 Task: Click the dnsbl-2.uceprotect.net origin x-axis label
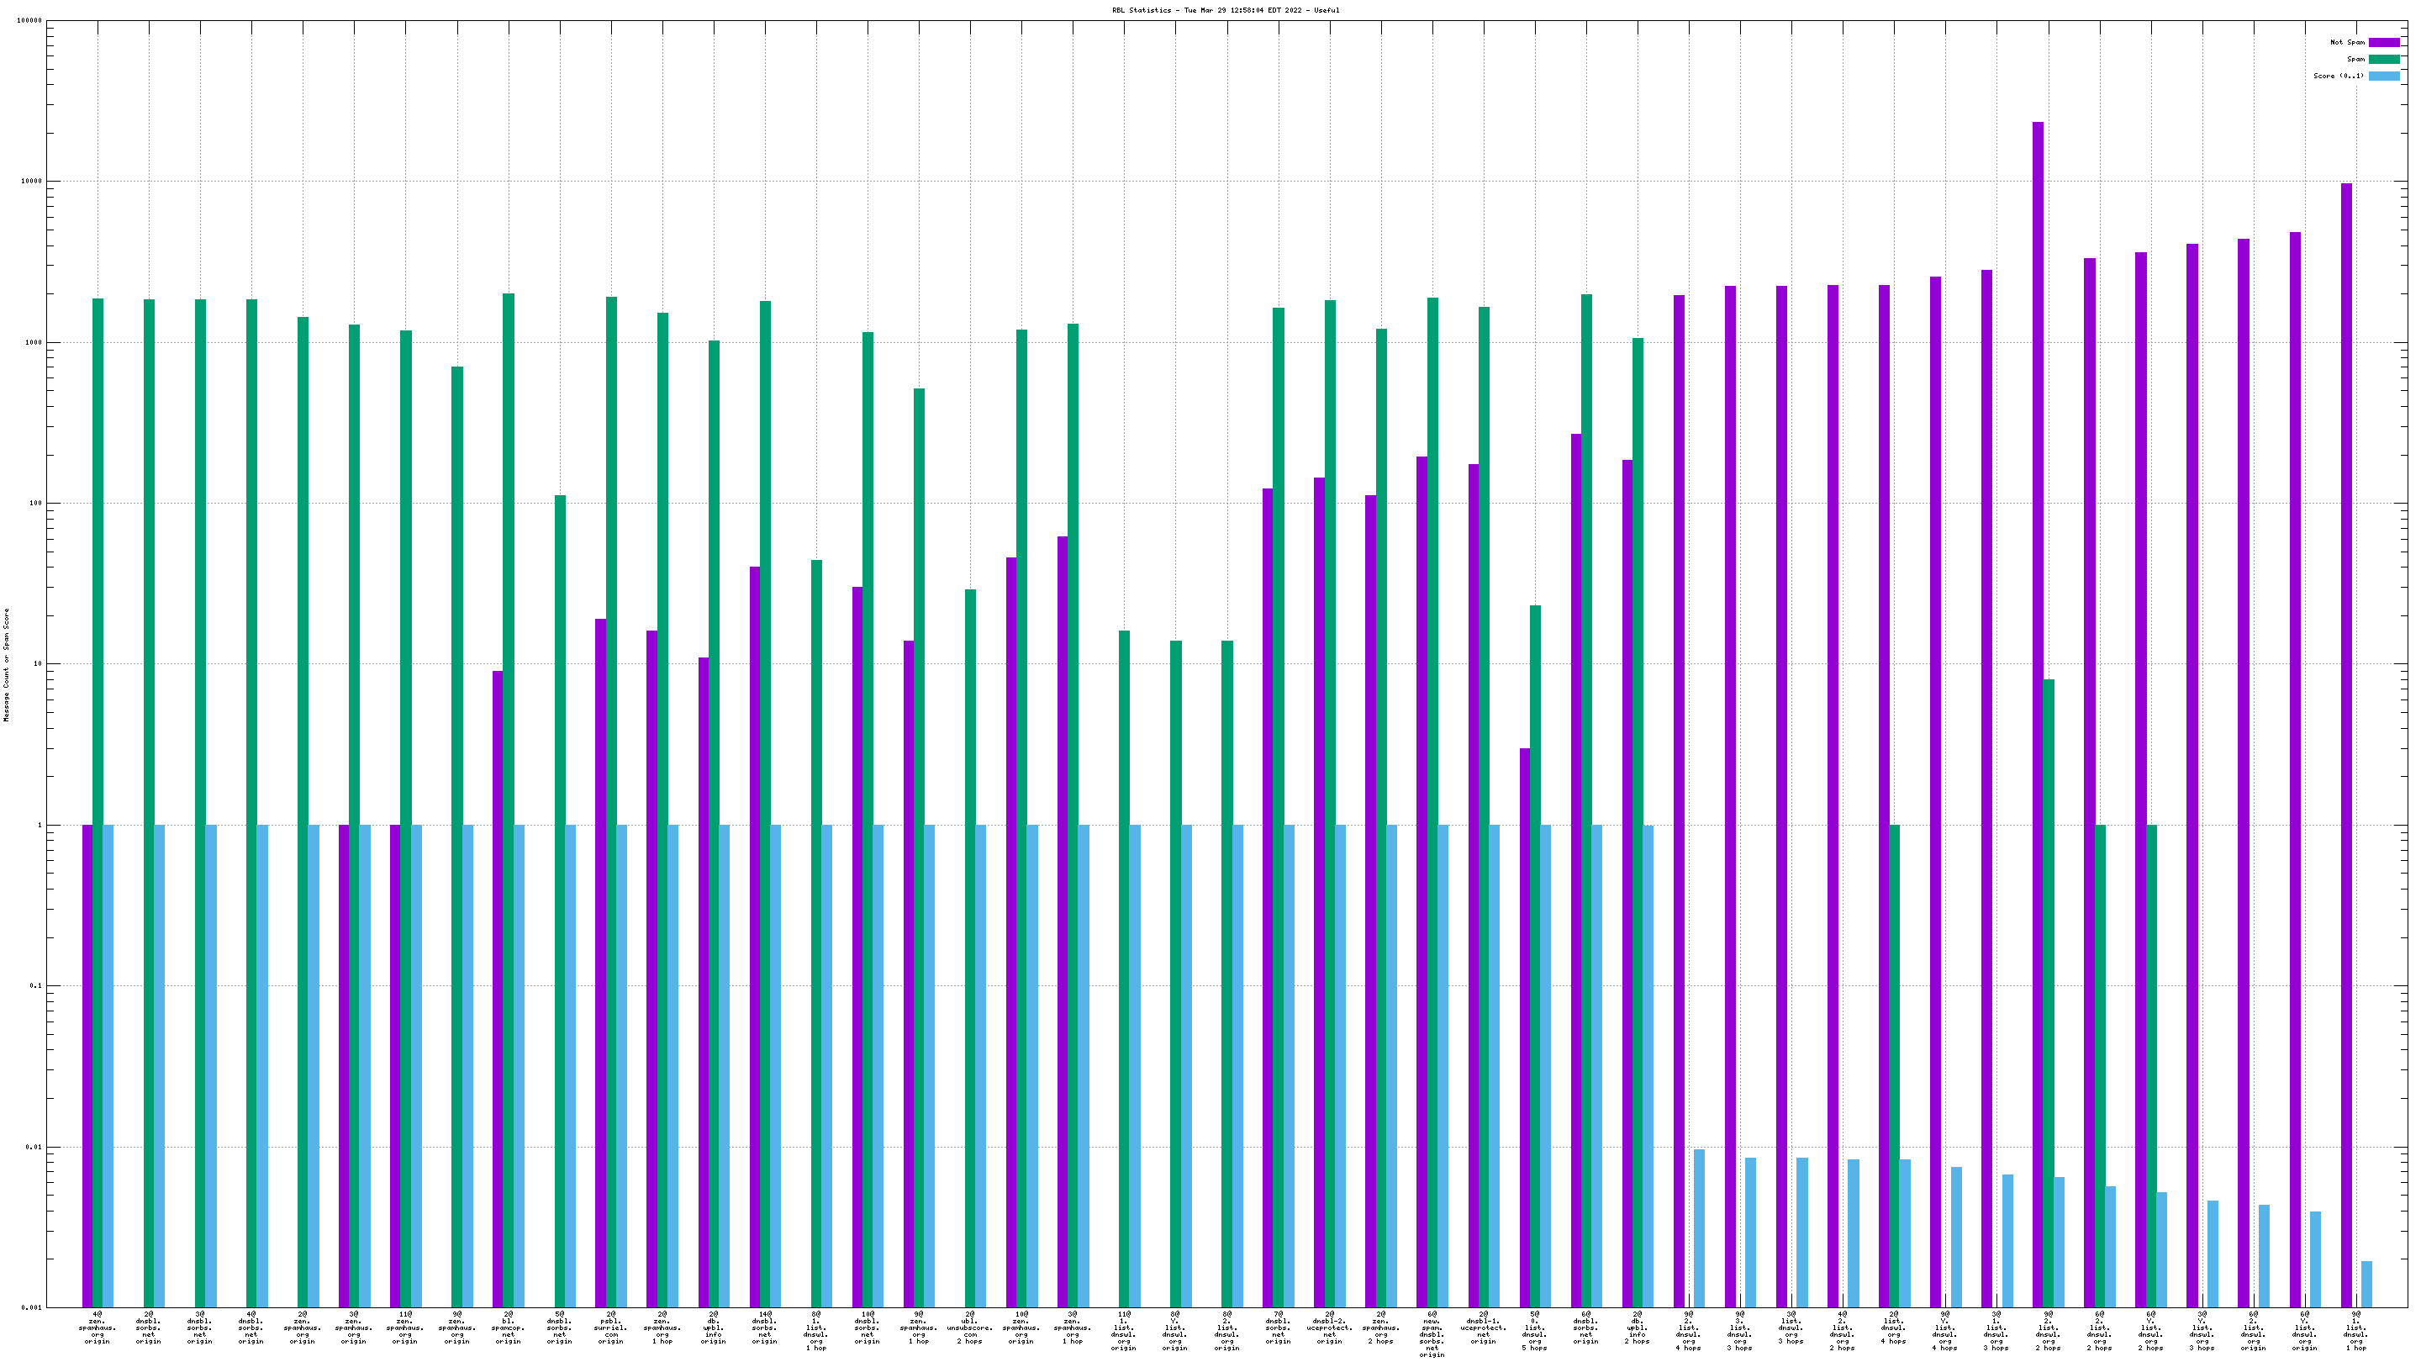1329,1328
